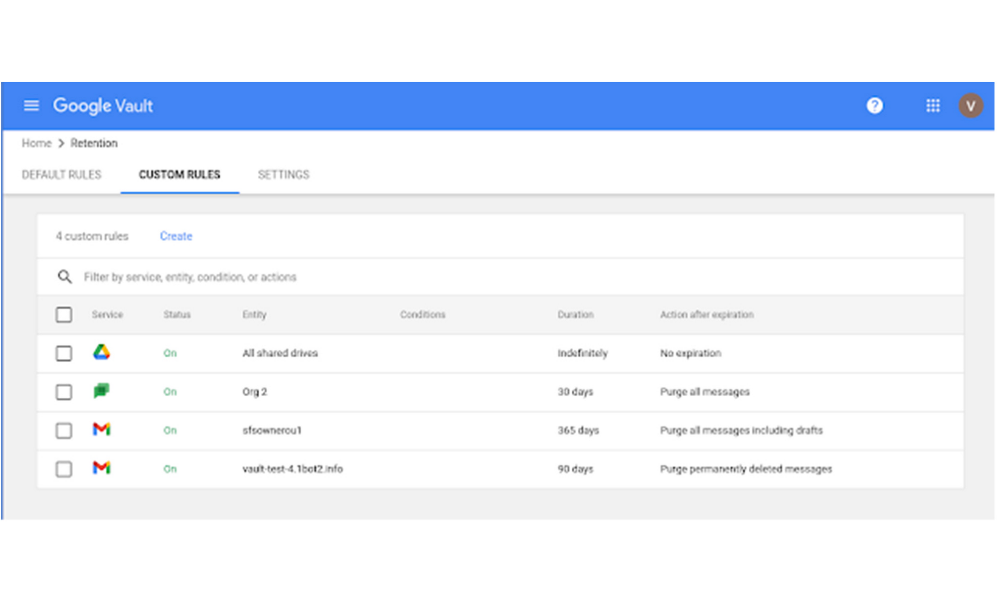
Task: Click the 365 days duration cell
Action: click(578, 430)
